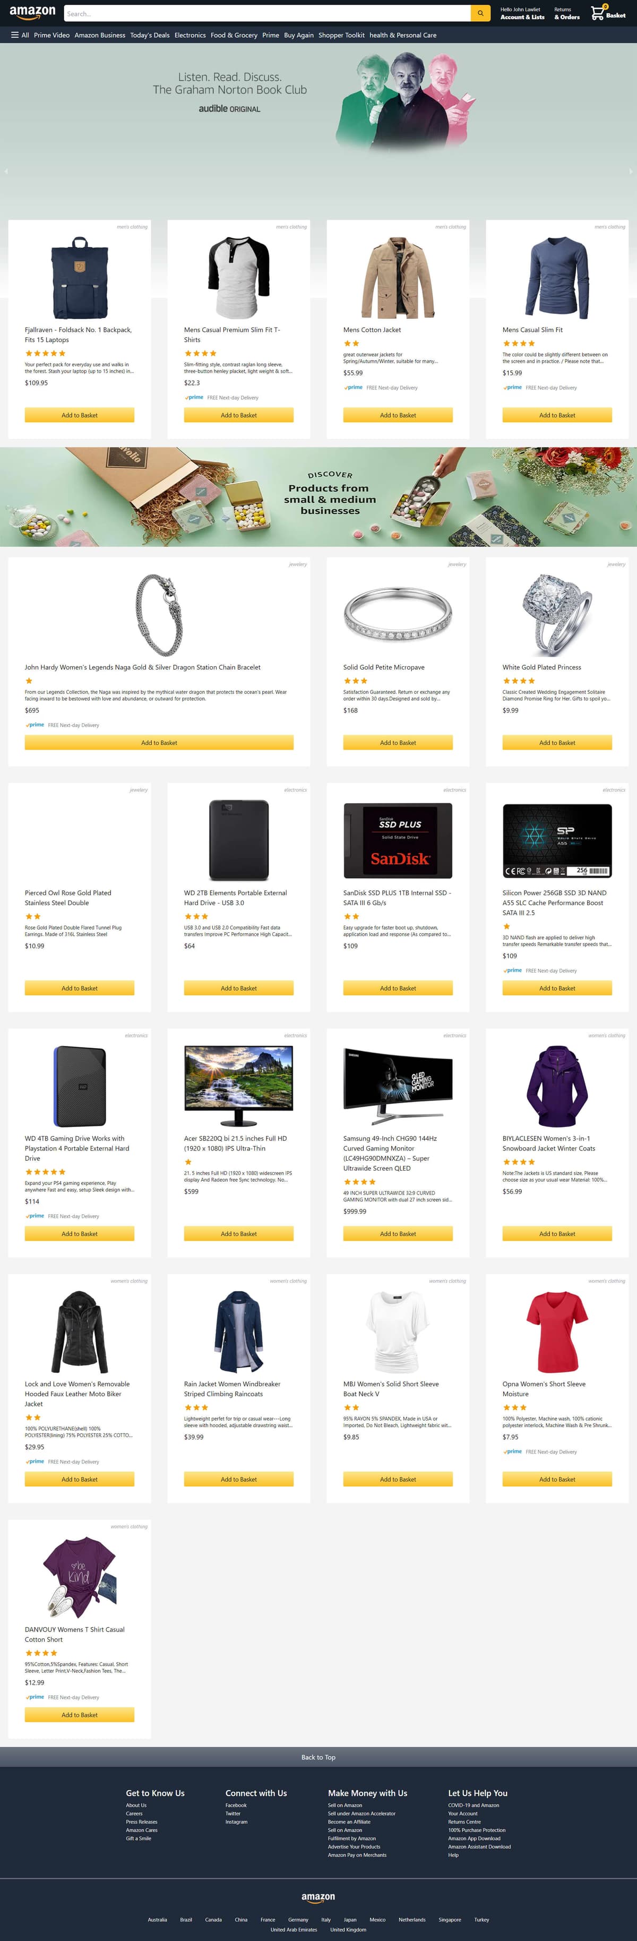Open the Account & Lists dropdown
This screenshot has height=1941, width=637.
coord(522,15)
